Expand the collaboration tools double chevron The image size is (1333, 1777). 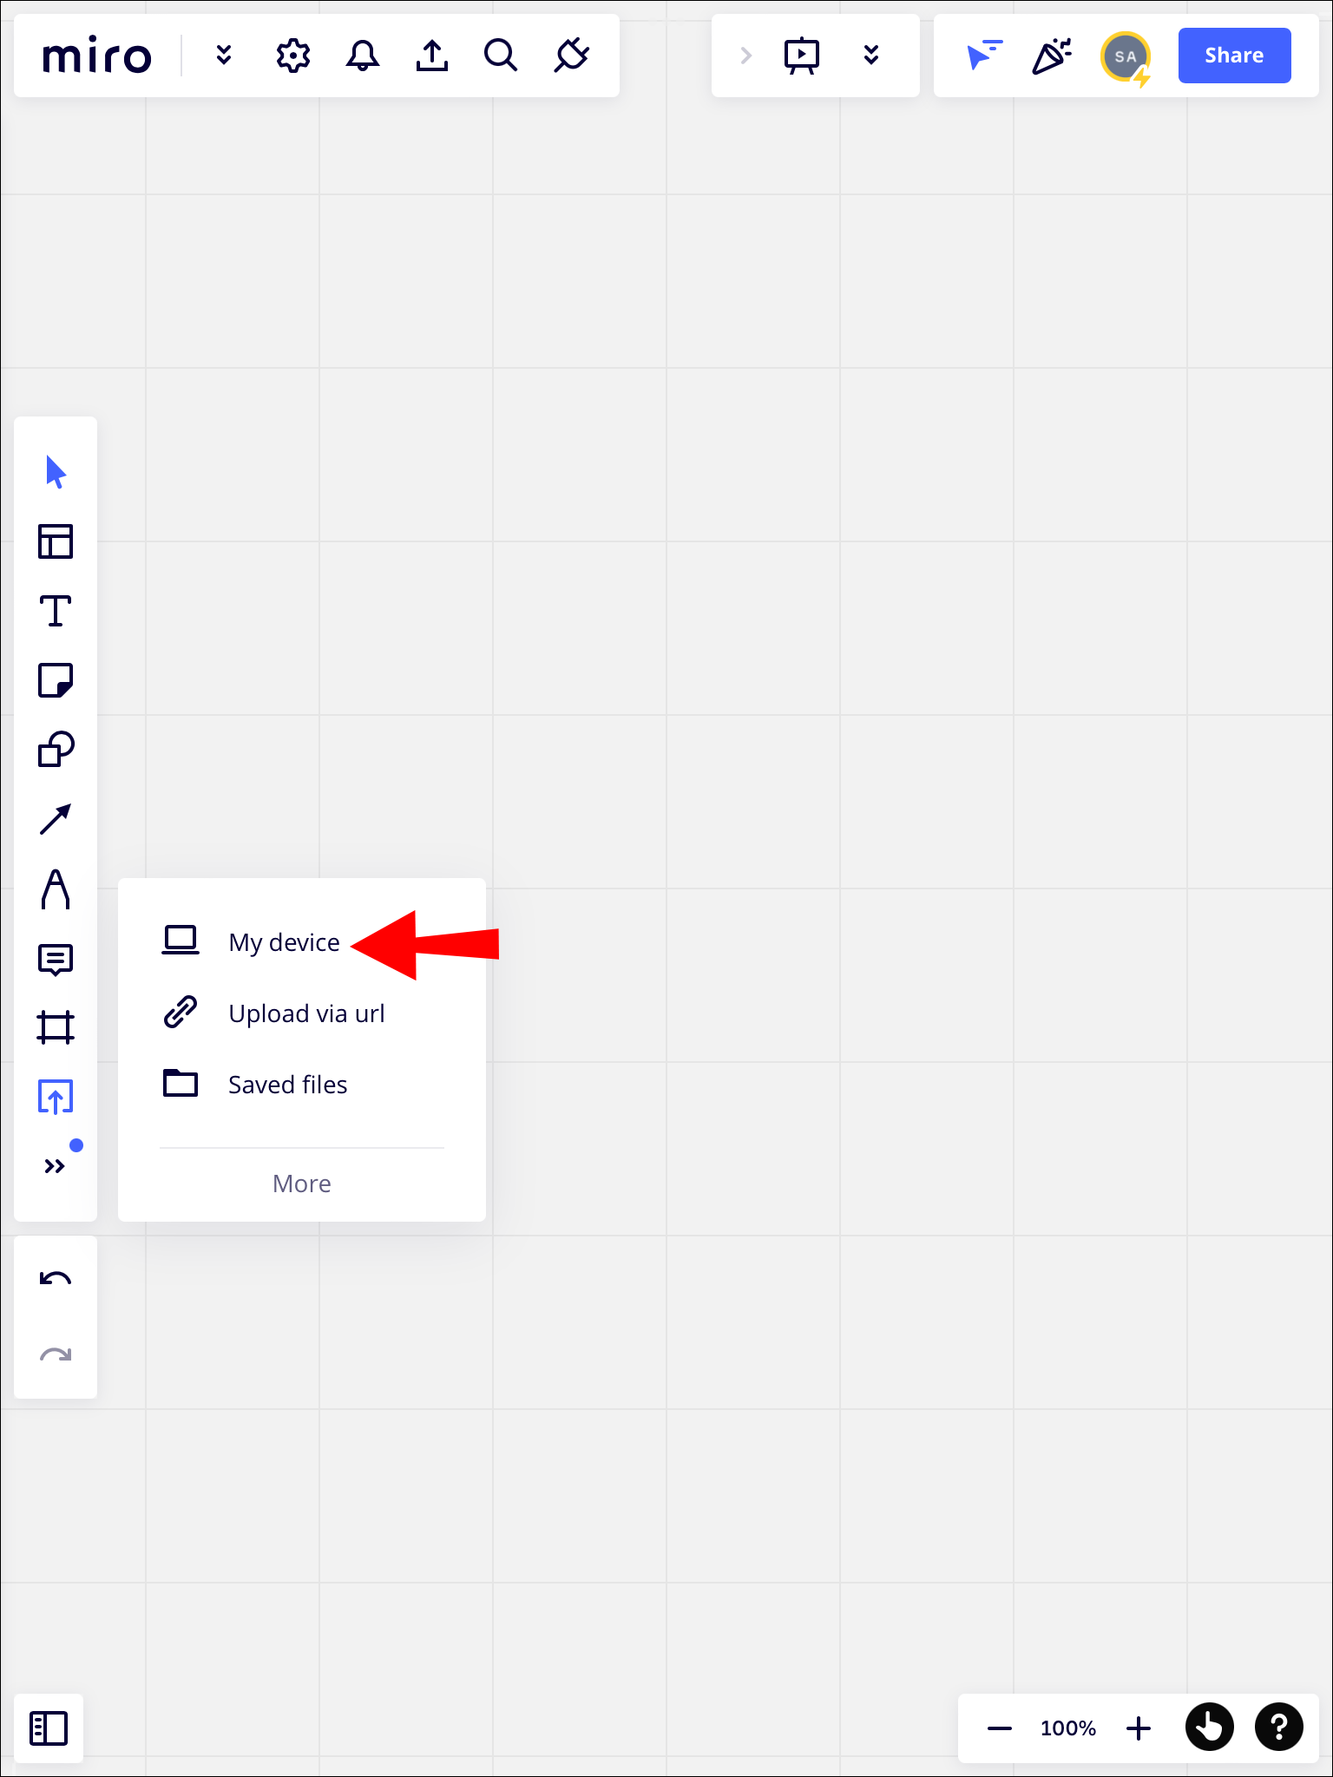pyautogui.click(x=871, y=56)
